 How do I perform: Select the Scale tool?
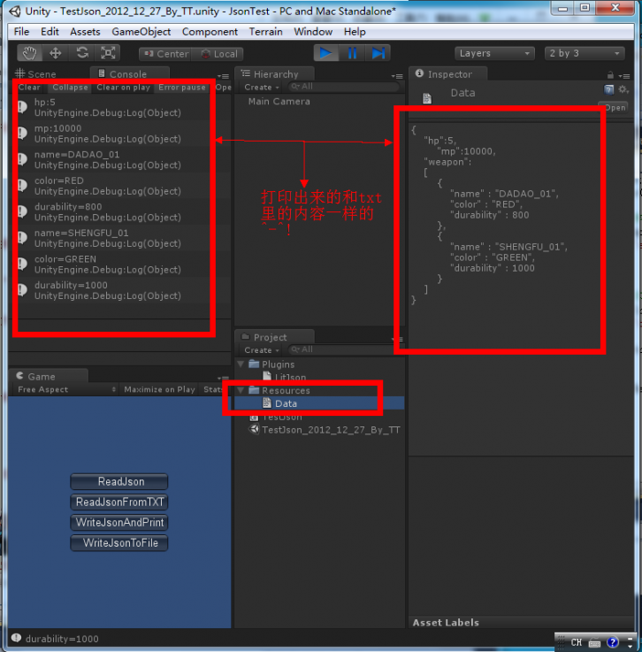(x=108, y=53)
